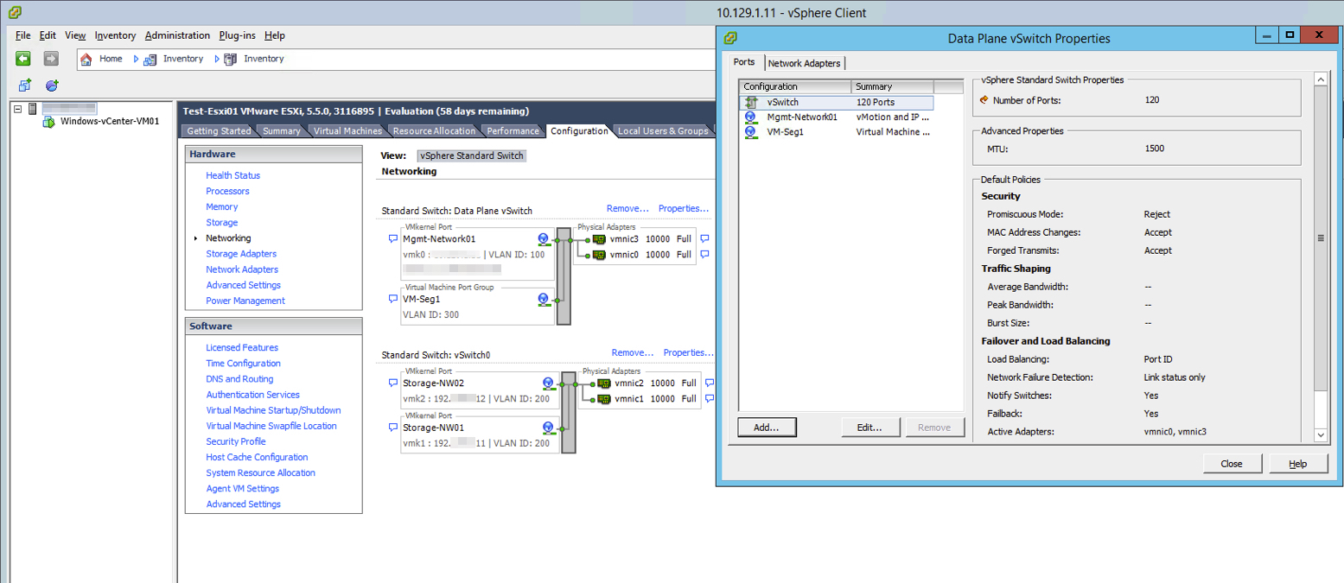This screenshot has width=1344, height=583.
Task: Open the info bubble left of Storage-NW02
Action: pos(392,383)
